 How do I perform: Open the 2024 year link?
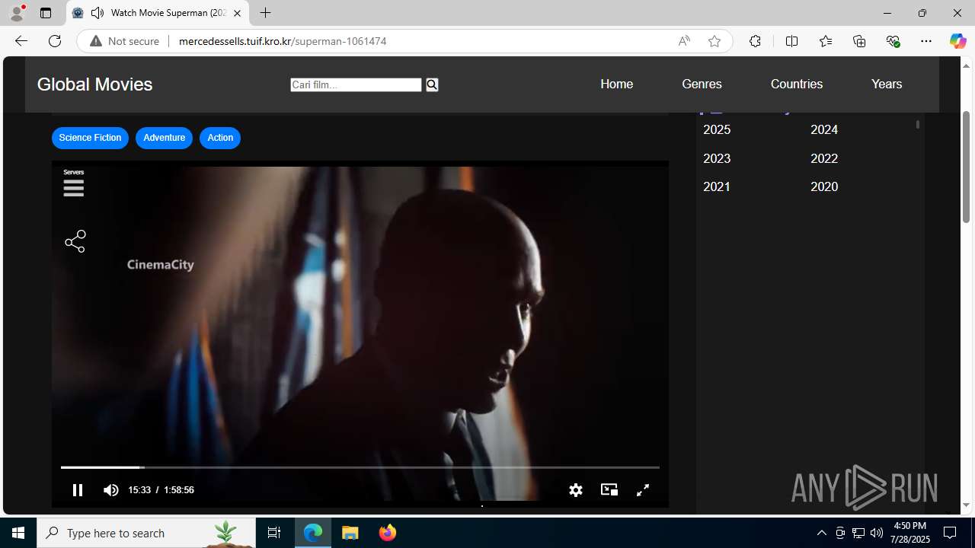coord(824,129)
